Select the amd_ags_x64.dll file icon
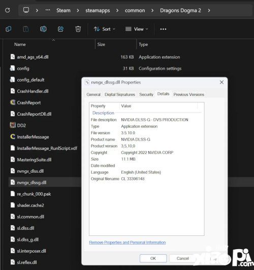This screenshot has height=270, width=254. point(13,57)
